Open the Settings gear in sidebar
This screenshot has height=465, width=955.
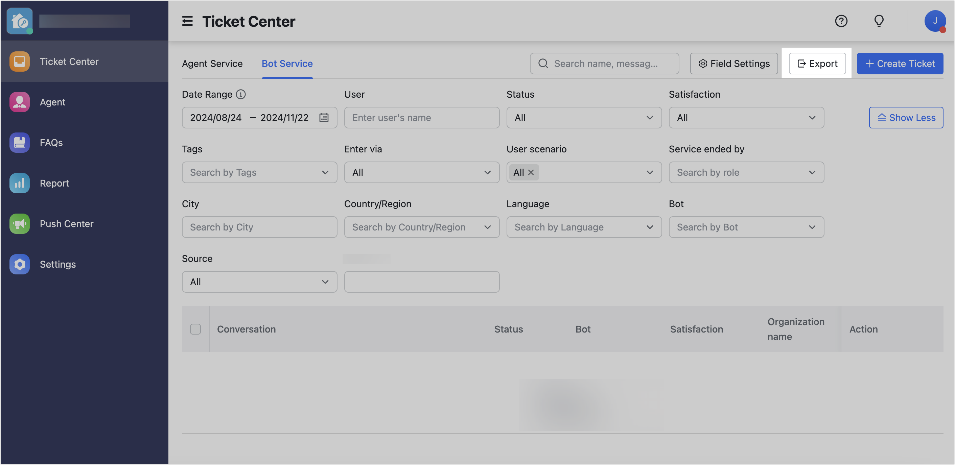[19, 264]
